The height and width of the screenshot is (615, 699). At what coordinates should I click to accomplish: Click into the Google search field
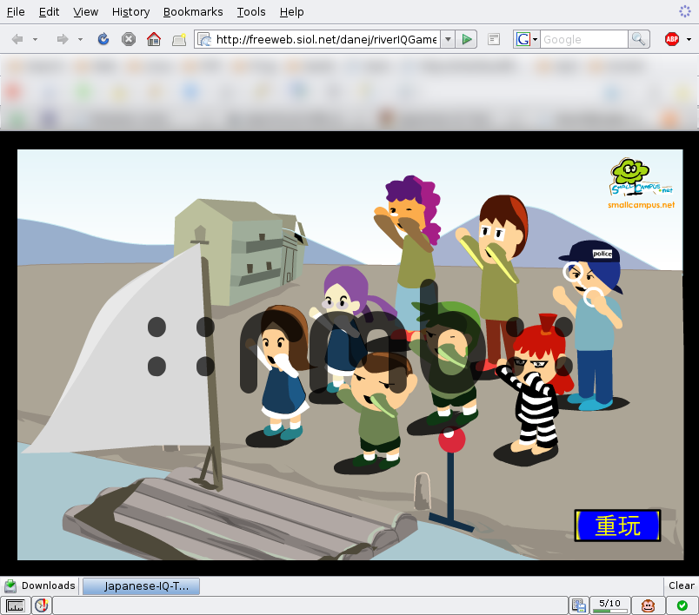(582, 39)
